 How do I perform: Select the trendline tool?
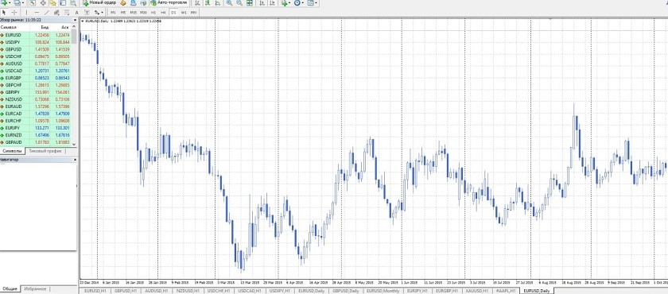(x=46, y=13)
